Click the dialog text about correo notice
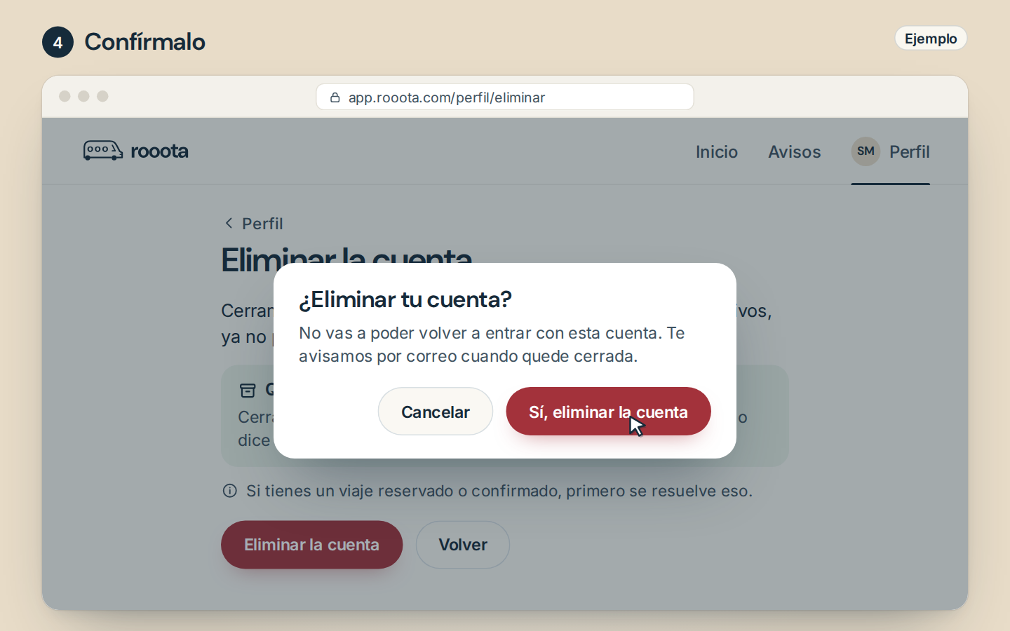The width and height of the screenshot is (1010, 631). tap(492, 344)
